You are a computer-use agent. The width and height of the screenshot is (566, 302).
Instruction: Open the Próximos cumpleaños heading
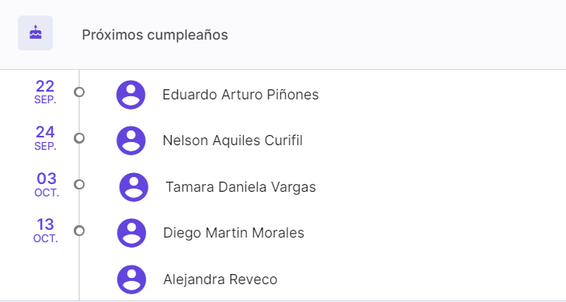pos(155,35)
